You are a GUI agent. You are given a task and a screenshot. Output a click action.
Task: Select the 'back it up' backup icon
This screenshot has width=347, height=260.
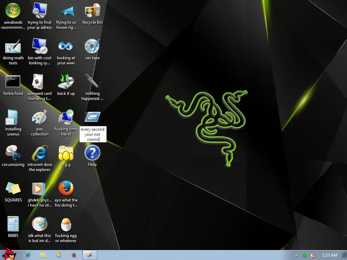pos(66,82)
